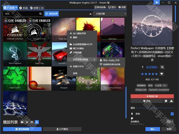Toggle the 录音 audio recording checkbox
The height and width of the screenshot is (134, 179).
(x=172, y=114)
